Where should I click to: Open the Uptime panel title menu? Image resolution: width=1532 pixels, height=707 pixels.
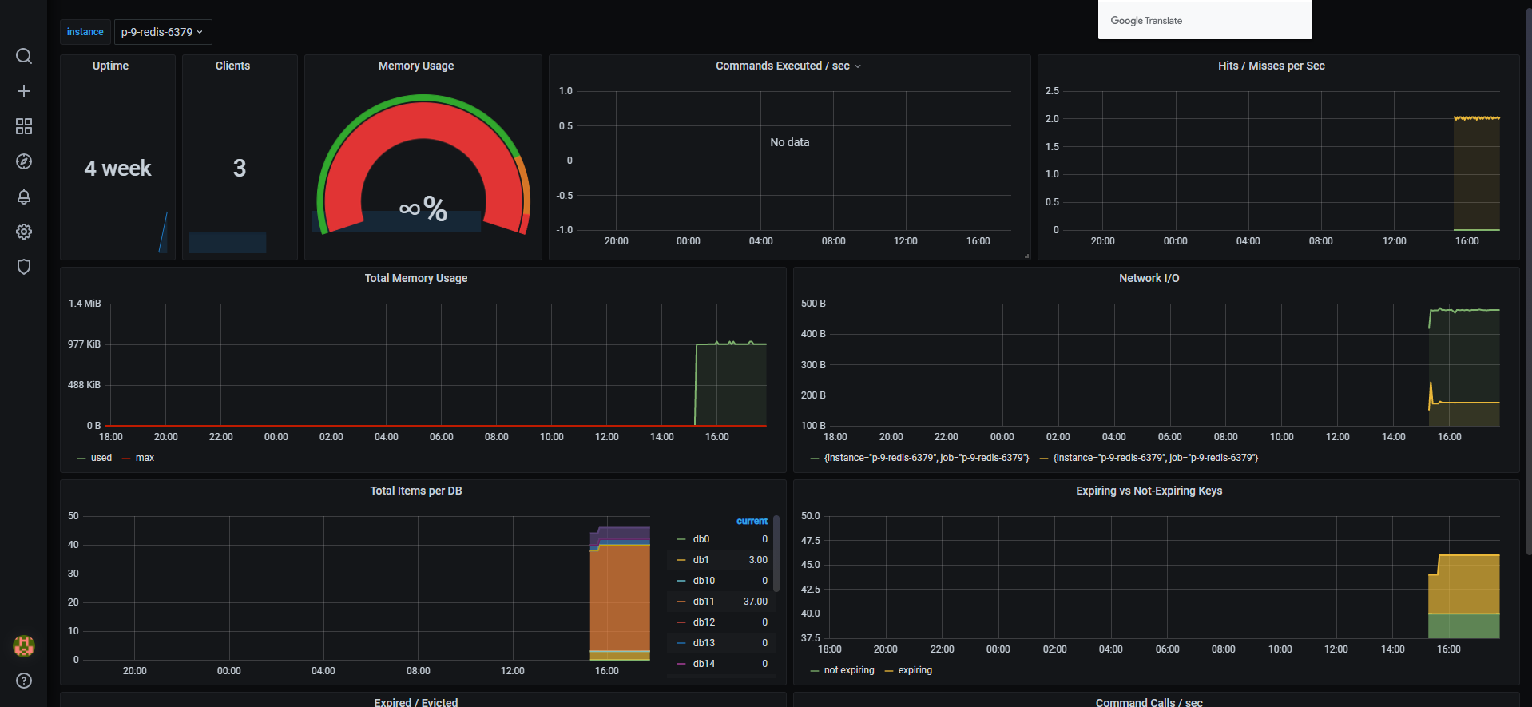click(x=110, y=66)
